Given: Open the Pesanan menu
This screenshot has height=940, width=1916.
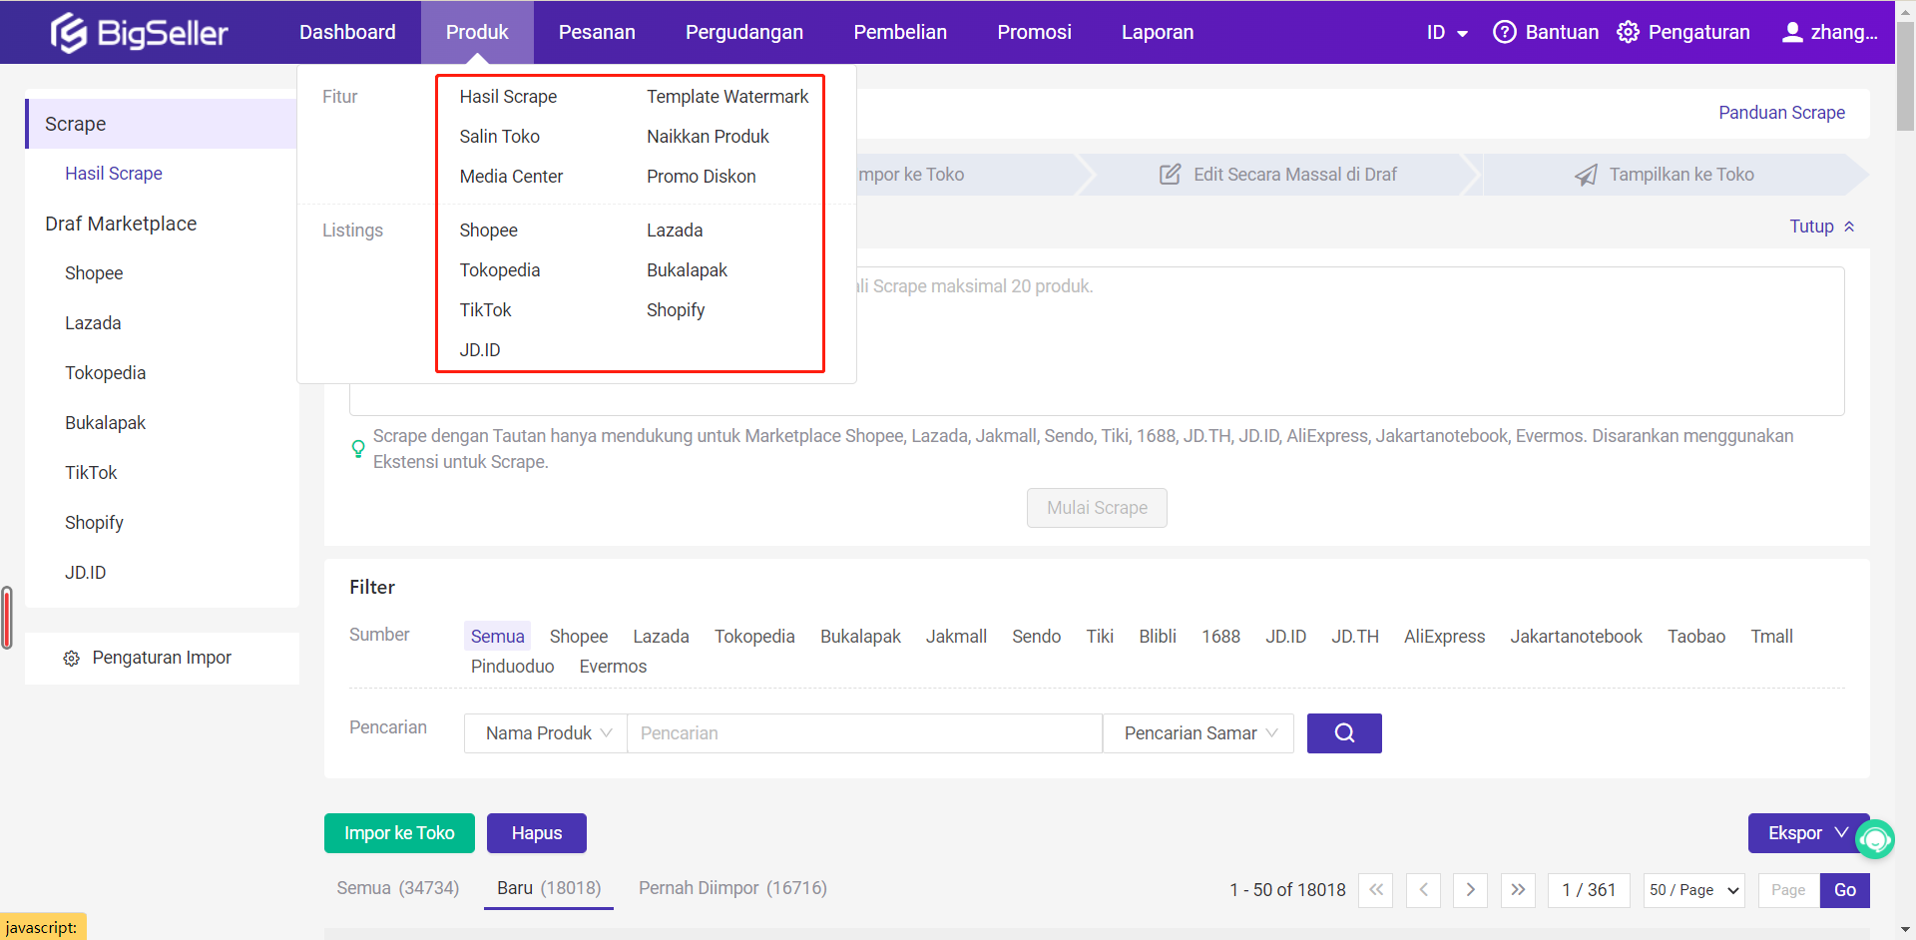Looking at the screenshot, I should [x=597, y=32].
